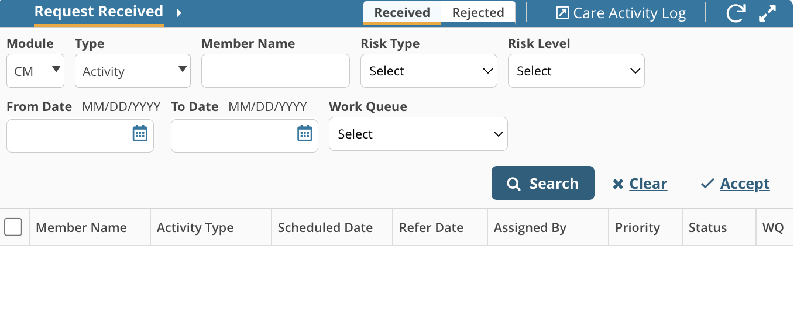Viewport: 797px width, 318px height.
Task: Click the expand fullscreen arrows icon
Action: click(767, 13)
